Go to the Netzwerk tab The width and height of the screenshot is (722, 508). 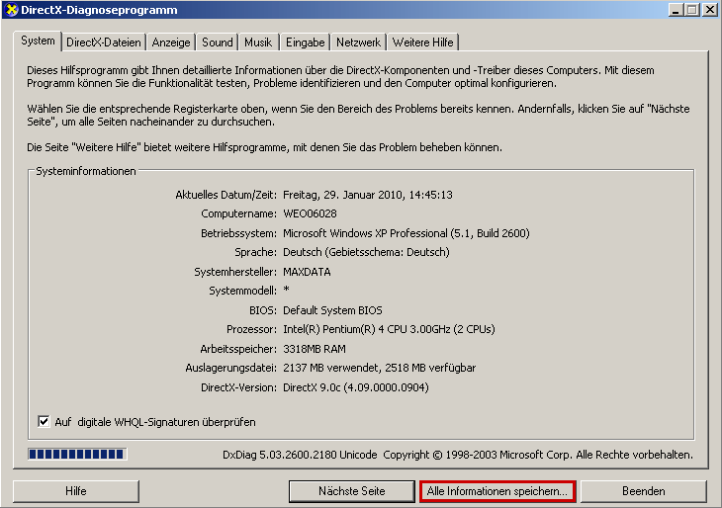tap(358, 42)
